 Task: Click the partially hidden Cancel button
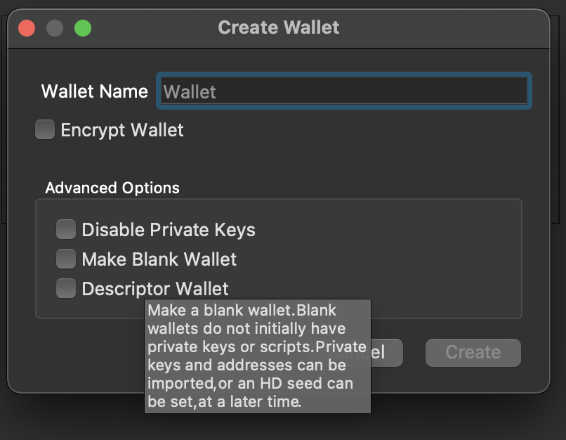pyautogui.click(x=386, y=353)
